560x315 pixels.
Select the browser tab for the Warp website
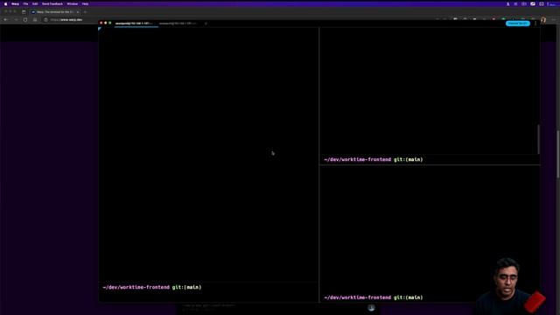(x=55, y=11)
